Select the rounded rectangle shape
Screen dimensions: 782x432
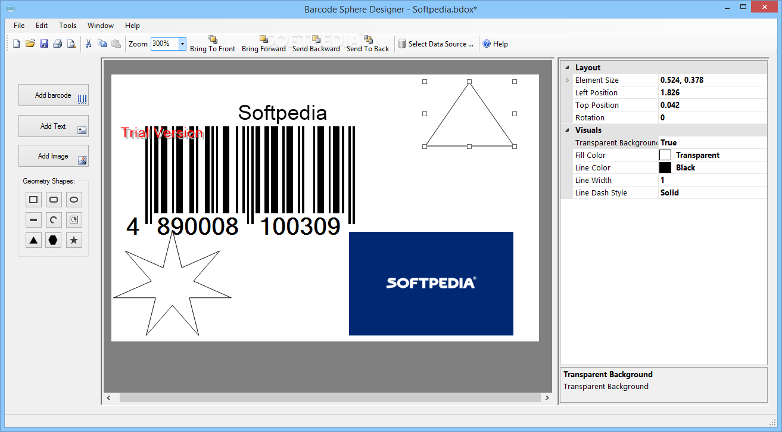pyautogui.click(x=54, y=200)
